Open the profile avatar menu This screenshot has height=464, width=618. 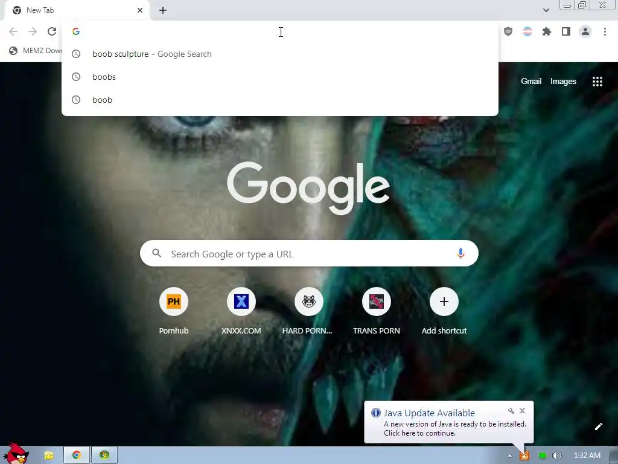585,31
